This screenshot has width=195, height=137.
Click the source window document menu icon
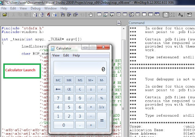119,23
